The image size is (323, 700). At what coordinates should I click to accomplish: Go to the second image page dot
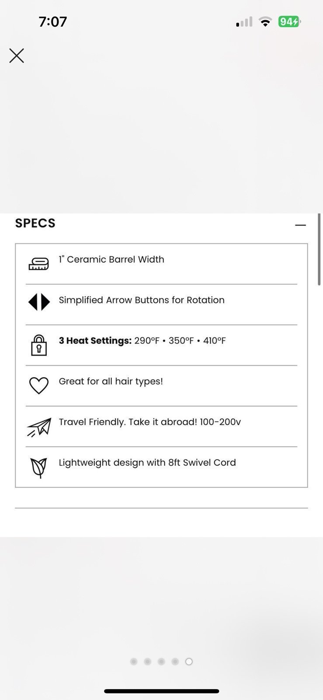[x=148, y=661]
